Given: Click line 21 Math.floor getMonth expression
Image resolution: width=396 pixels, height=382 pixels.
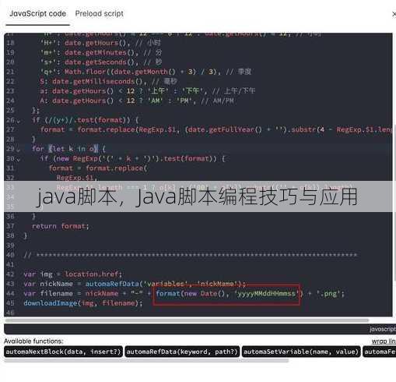Looking at the screenshot, I should [130, 72].
